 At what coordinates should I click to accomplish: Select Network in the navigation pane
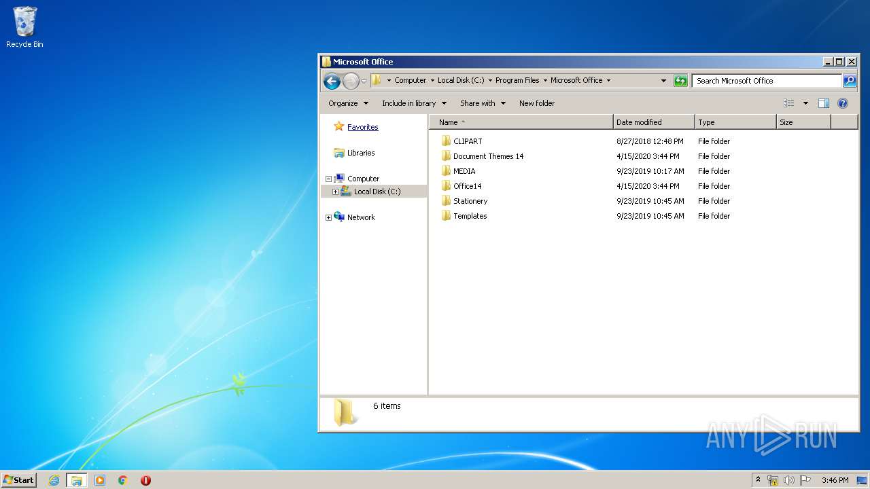pos(361,217)
